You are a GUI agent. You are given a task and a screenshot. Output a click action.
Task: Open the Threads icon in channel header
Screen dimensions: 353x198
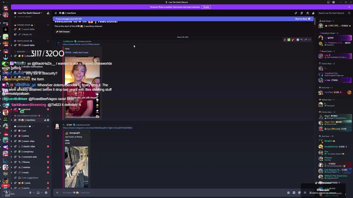tap(296, 13)
